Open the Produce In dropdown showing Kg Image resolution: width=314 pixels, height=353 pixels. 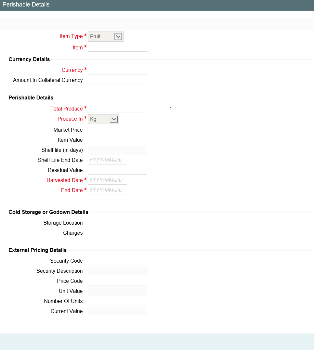[103, 119]
